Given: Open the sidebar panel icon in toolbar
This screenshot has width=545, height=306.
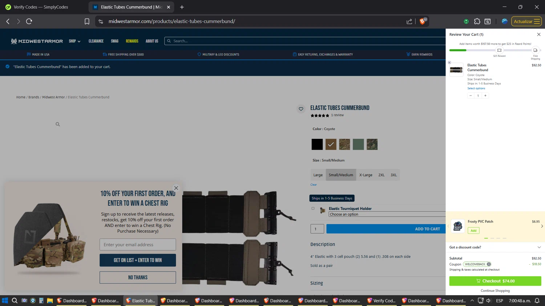Looking at the screenshot, I should coord(488,21).
